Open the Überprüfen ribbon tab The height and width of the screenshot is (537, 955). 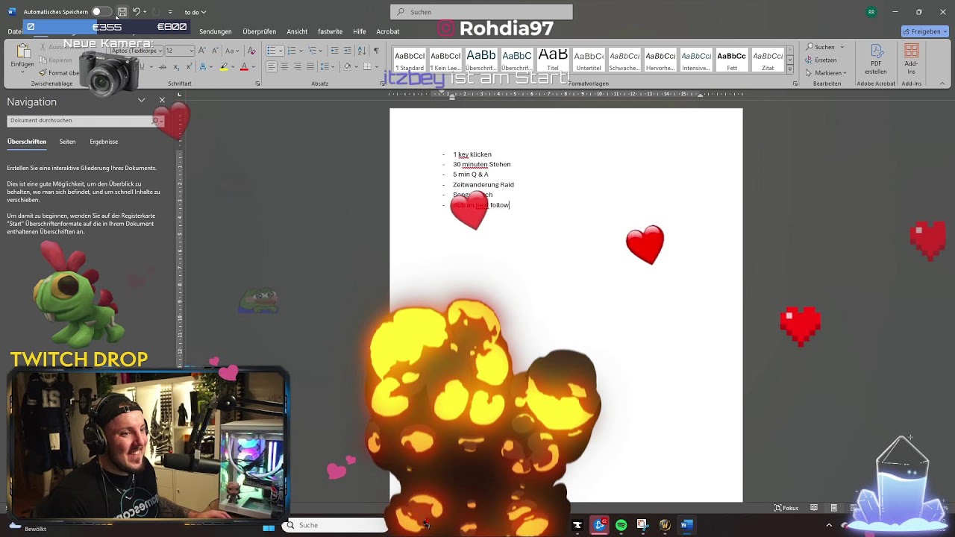pos(259,31)
